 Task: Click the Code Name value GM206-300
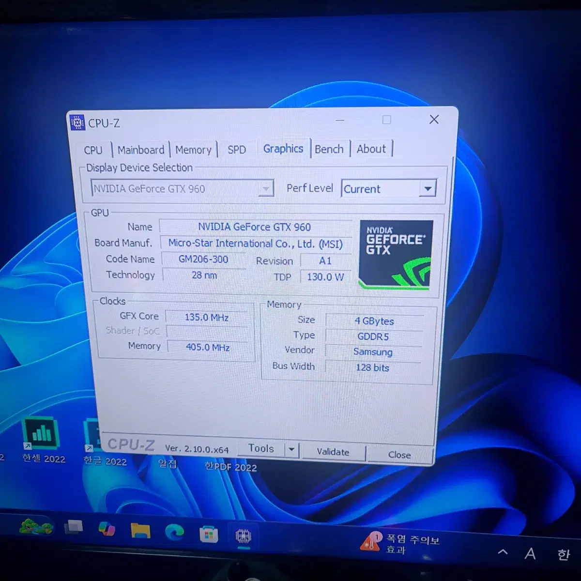tap(203, 259)
